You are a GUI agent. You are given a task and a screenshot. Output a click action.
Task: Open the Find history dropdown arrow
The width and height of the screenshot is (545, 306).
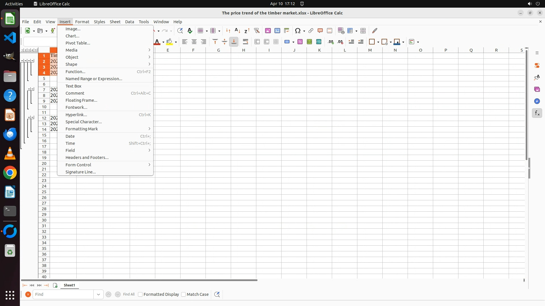(x=98, y=294)
